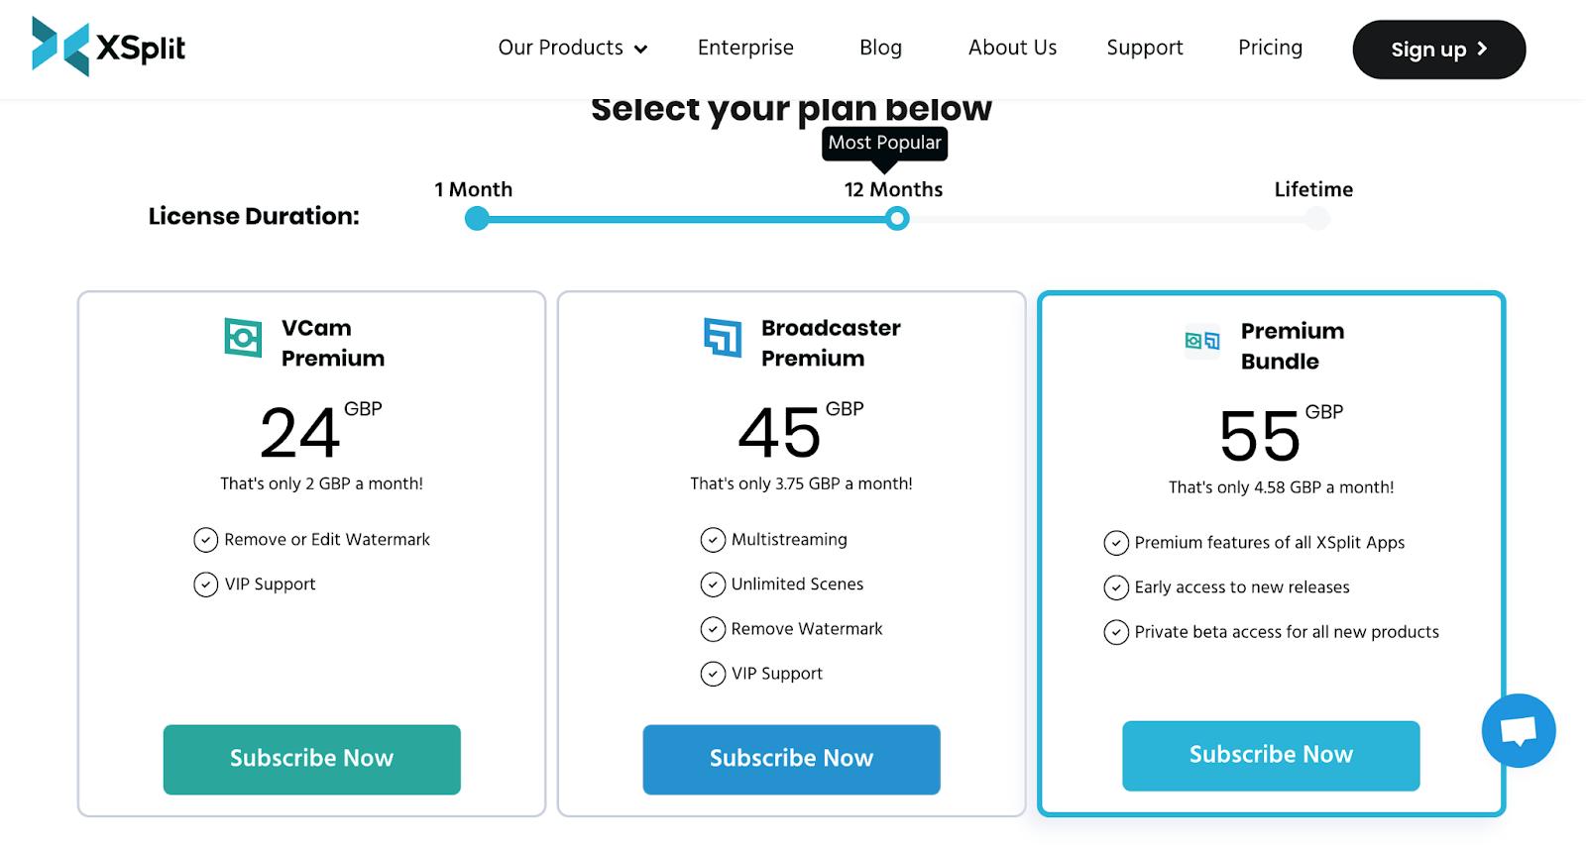1586x850 pixels.
Task: Click checkmark beside Remove or Edit Watermark
Action: [205, 540]
